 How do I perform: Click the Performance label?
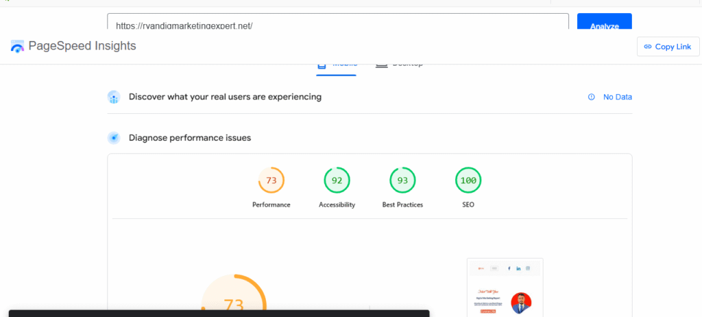(271, 205)
